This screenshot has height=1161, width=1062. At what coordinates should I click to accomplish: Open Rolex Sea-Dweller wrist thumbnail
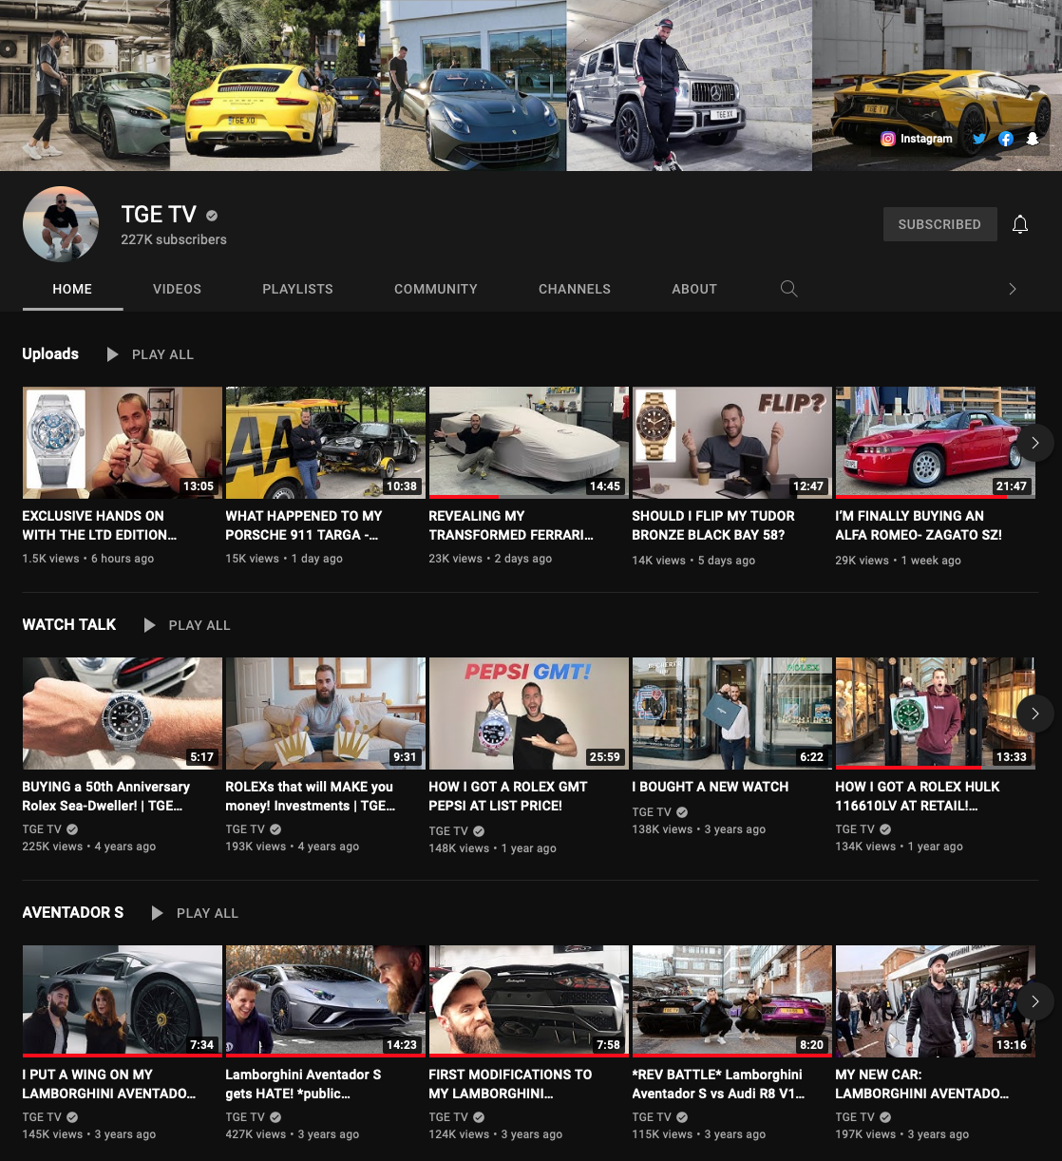click(x=123, y=714)
